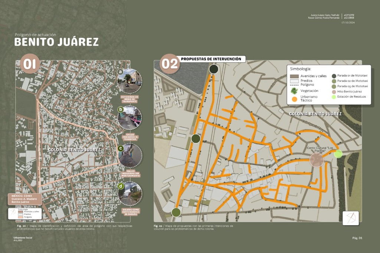
Task: Click author name Juárez López Gaby Nathaly
Action: 325,15
